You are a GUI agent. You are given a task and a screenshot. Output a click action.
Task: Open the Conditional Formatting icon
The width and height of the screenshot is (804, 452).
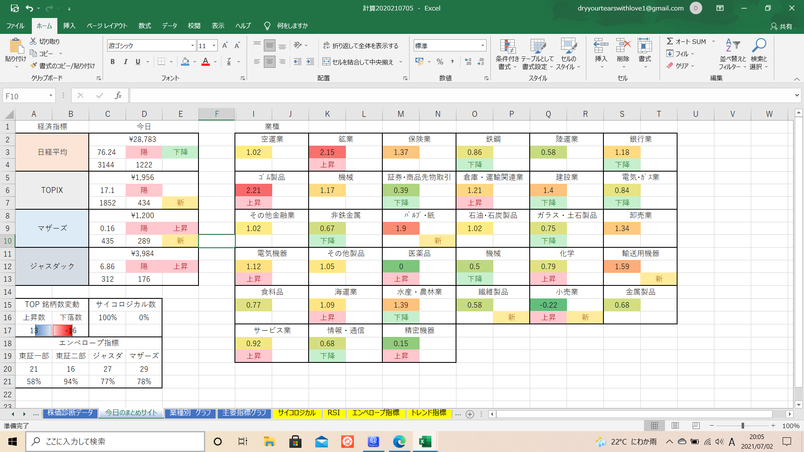[507, 46]
